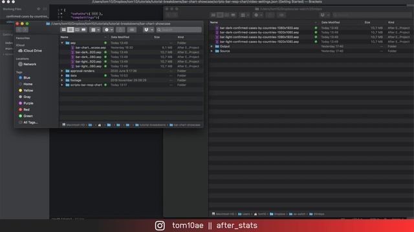Select the aep folder row
Screen dimensions: 414x232
[131, 43]
